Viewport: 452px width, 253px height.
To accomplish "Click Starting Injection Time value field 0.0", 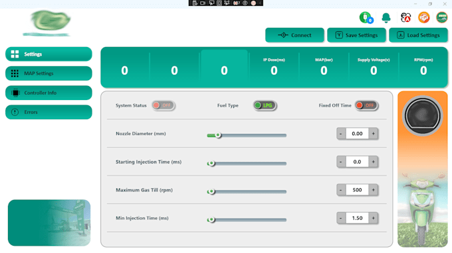I will click(357, 162).
